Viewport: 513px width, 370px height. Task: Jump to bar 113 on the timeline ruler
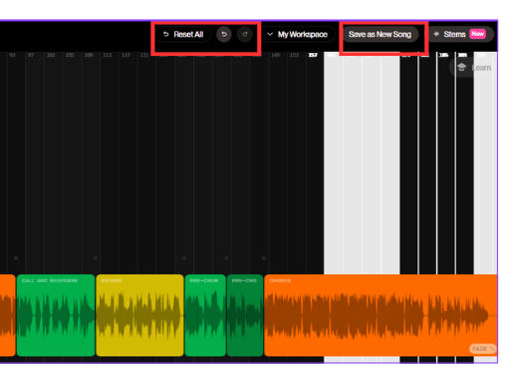coord(107,55)
